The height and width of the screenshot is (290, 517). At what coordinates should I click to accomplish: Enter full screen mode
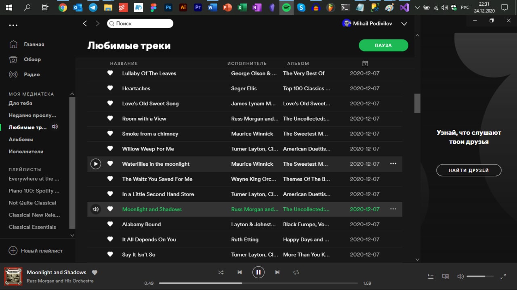click(x=503, y=277)
